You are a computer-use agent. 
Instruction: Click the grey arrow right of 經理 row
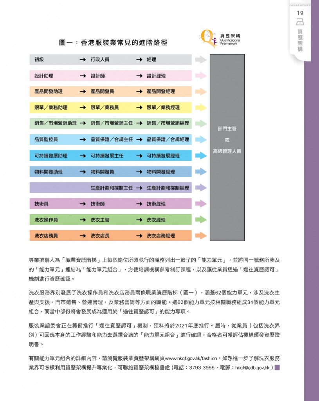coord(200,60)
